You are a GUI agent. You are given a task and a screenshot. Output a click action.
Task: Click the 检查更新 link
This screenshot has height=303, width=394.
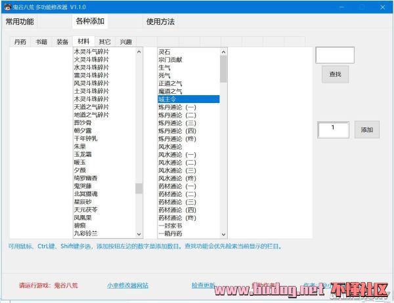[x=203, y=286]
